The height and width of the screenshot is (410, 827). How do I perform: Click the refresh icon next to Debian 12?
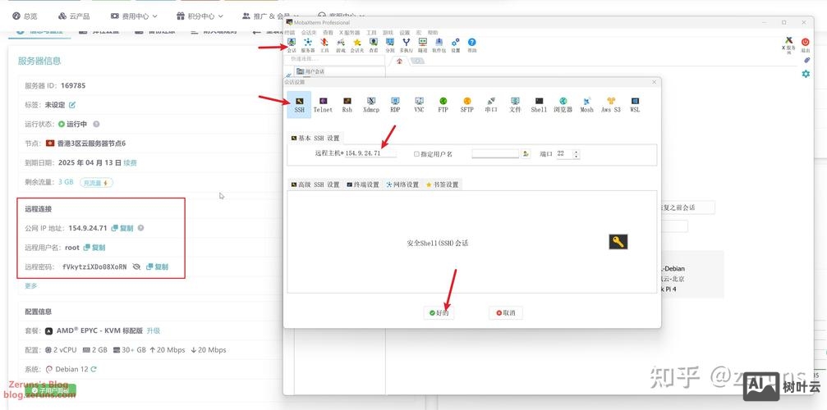(x=94, y=369)
